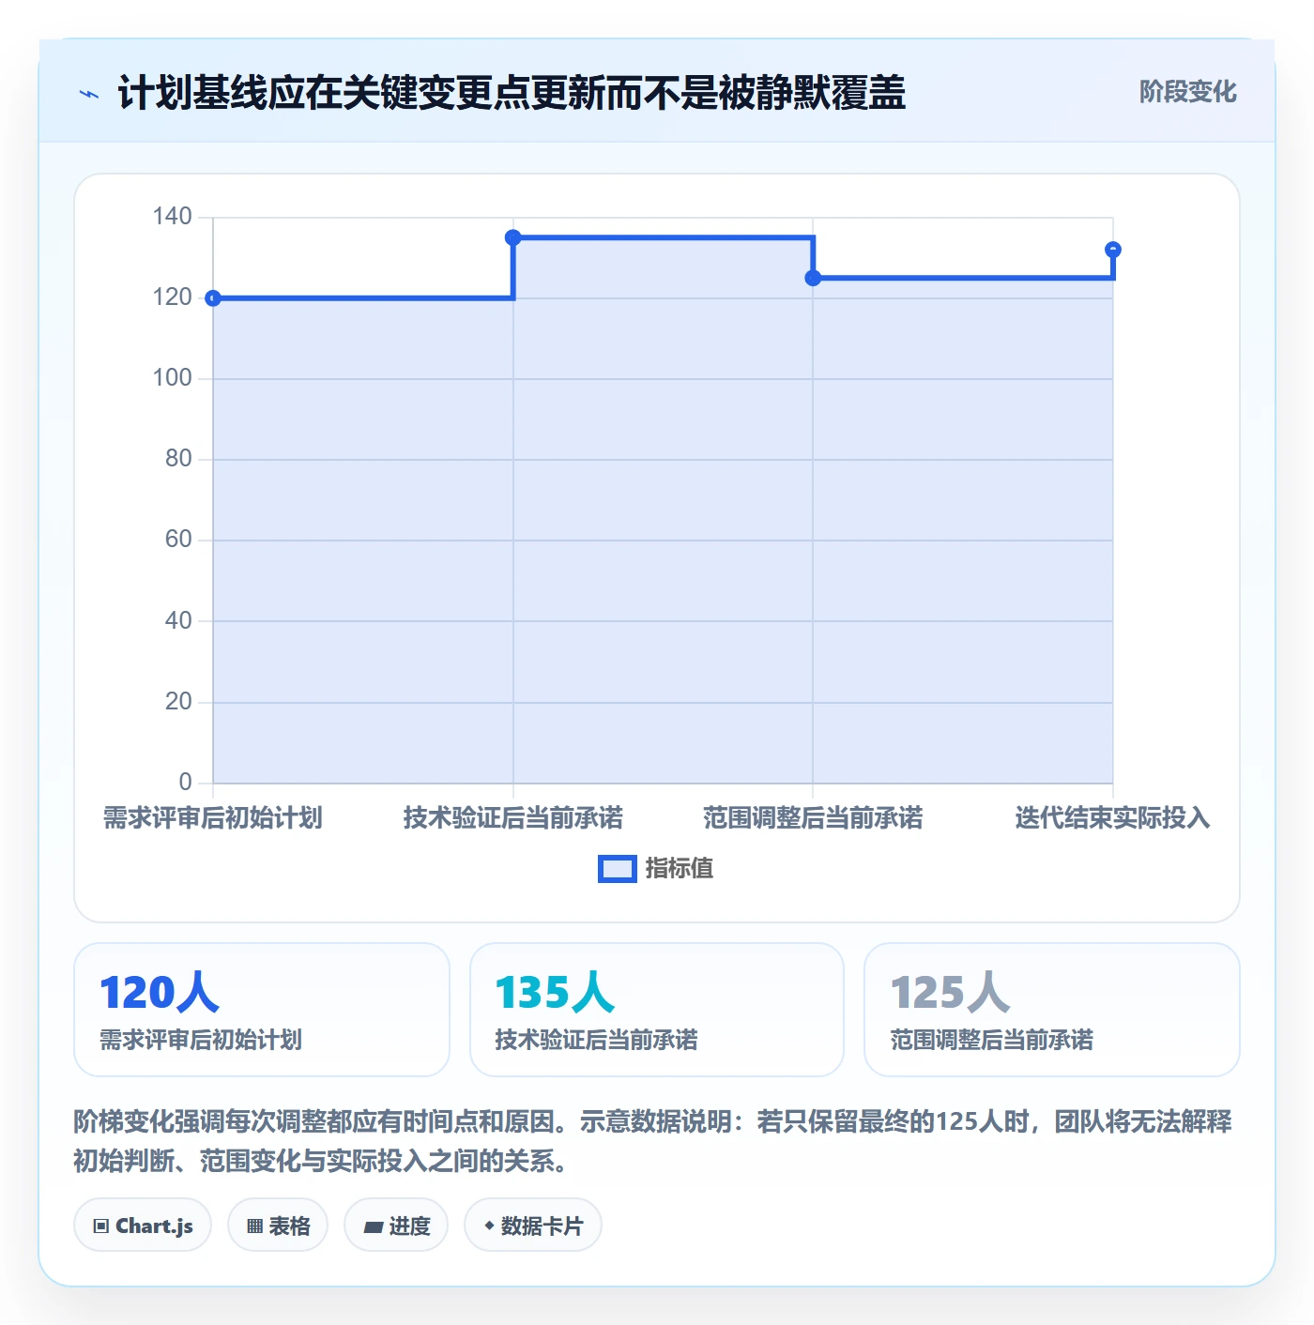Click the description paragraph starting 阶梯变化强调
Screen dimensions: 1314x1325
coord(653,1141)
